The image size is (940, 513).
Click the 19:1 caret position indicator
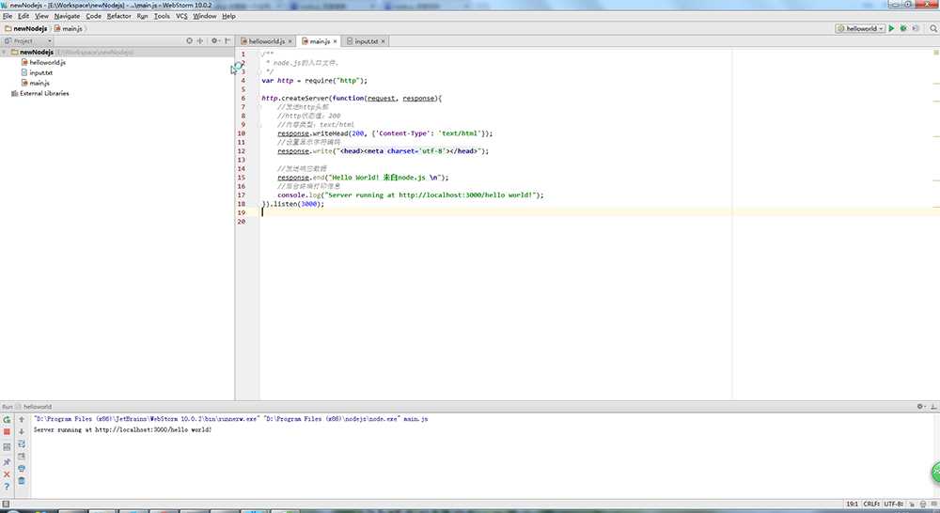[852, 505]
